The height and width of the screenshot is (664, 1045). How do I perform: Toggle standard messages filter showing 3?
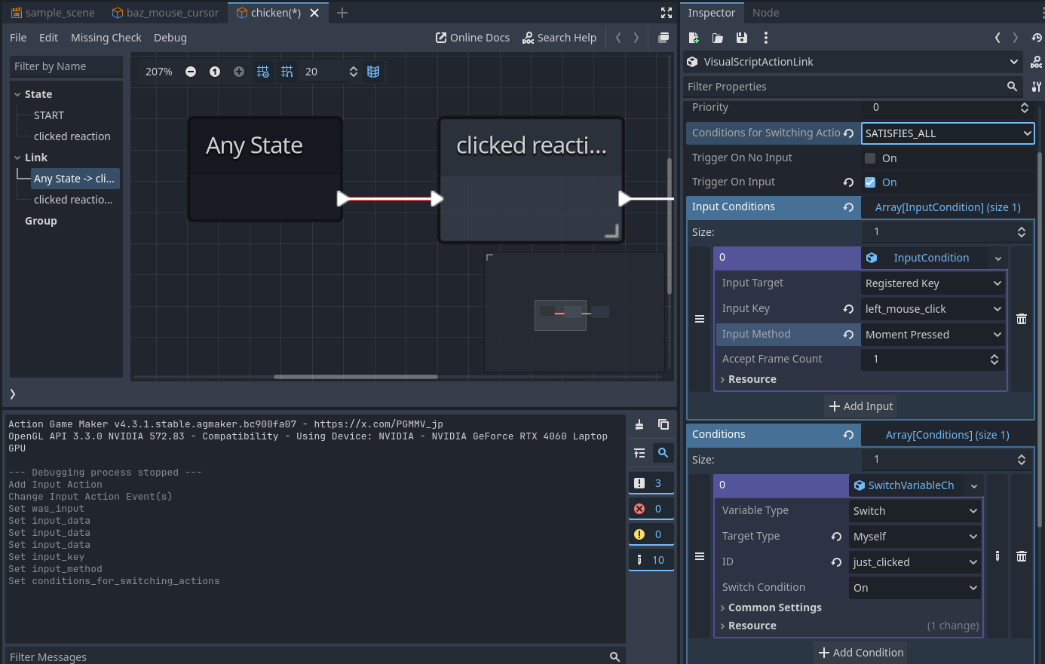651,483
